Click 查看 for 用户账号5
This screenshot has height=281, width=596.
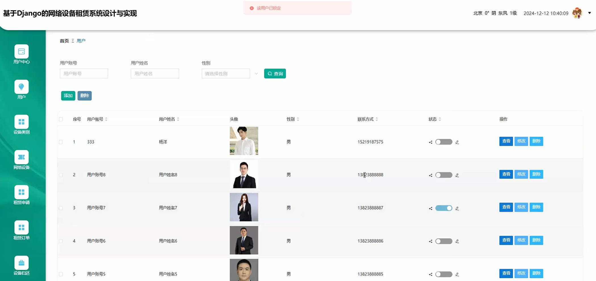[x=506, y=273]
